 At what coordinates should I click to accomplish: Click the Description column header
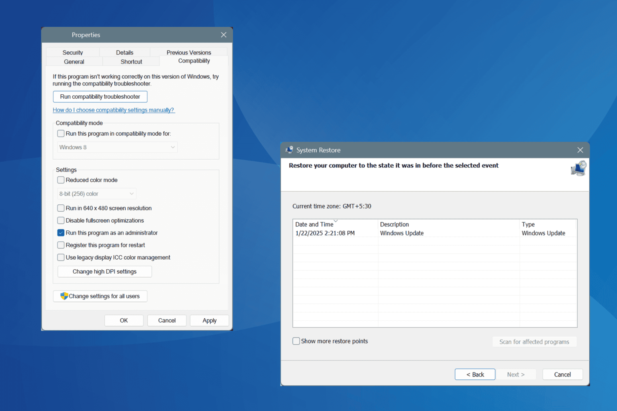click(x=449, y=224)
